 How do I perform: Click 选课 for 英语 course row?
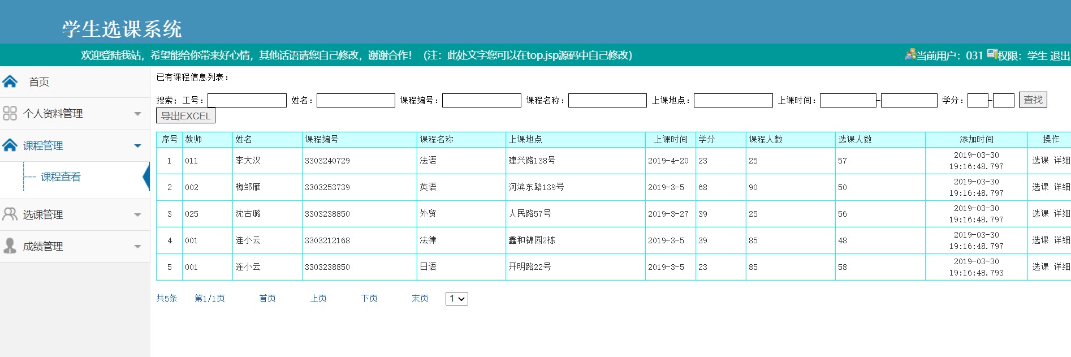point(1040,187)
